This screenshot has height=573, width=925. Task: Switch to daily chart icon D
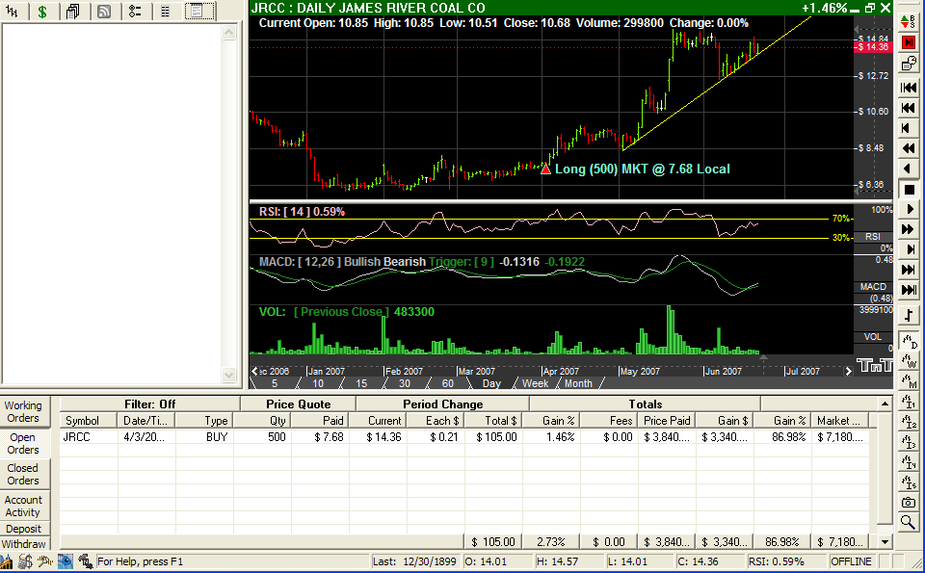(x=909, y=341)
